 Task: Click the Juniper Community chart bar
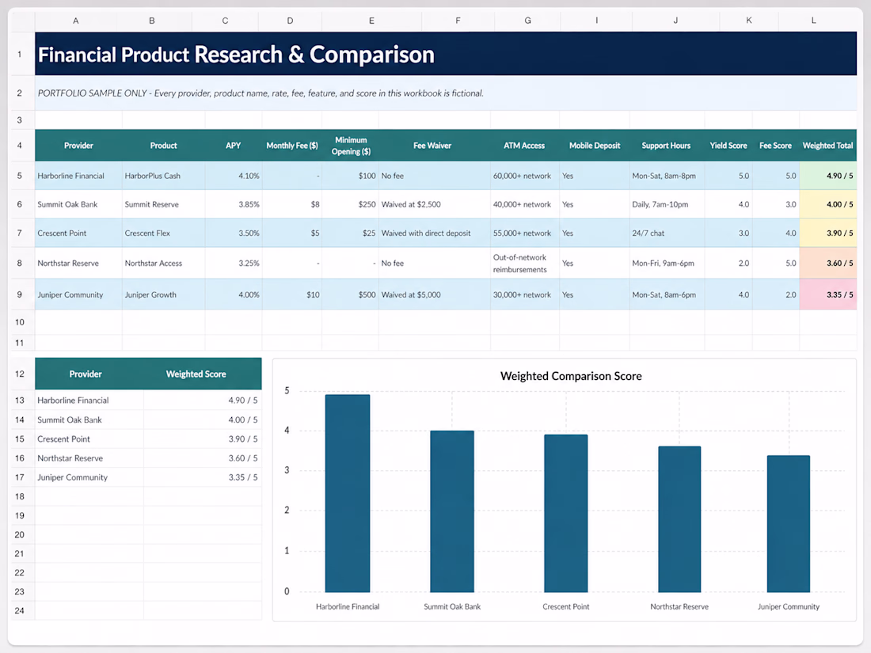[788, 524]
